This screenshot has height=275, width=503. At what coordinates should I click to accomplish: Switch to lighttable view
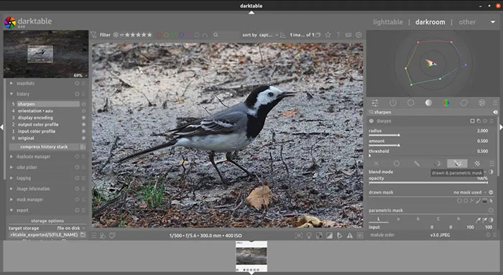coord(388,22)
